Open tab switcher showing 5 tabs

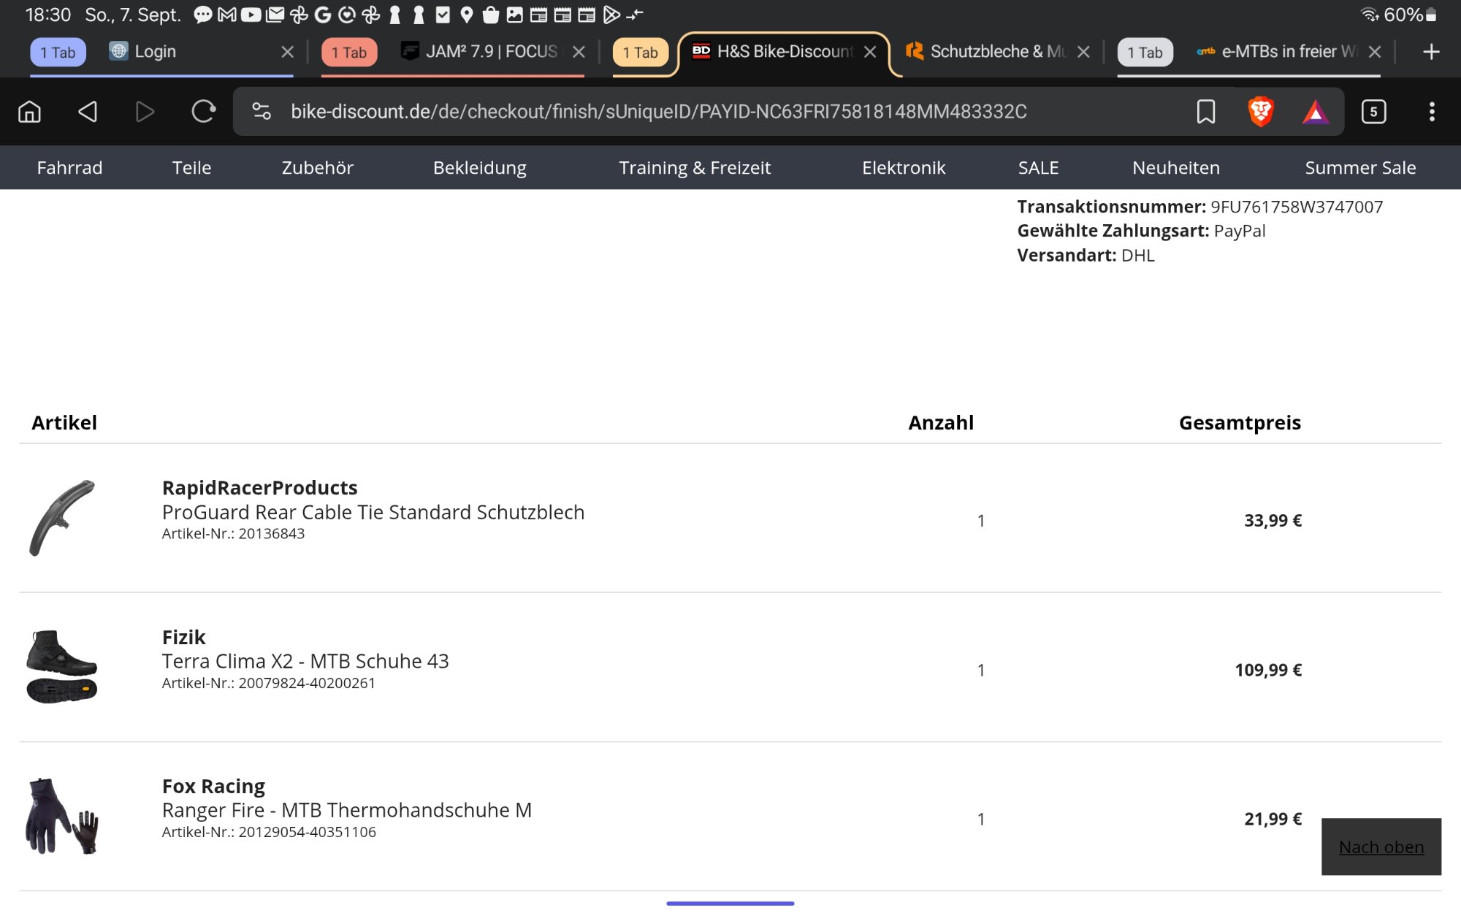1373,112
